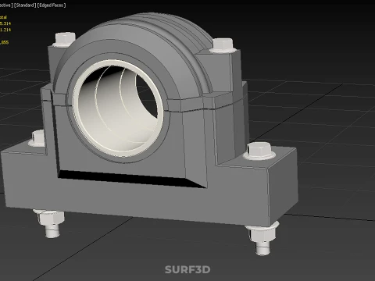Click the statistics value ending in 5.314
The image size is (375, 281).
tap(5, 23)
